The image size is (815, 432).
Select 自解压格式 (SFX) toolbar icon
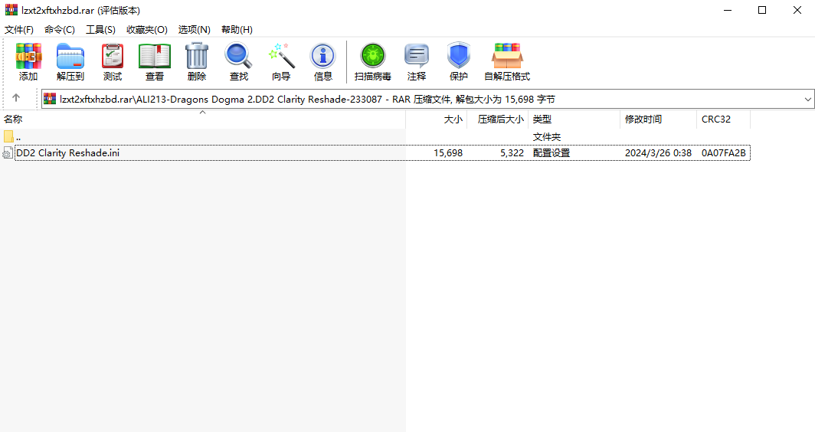[507, 61]
